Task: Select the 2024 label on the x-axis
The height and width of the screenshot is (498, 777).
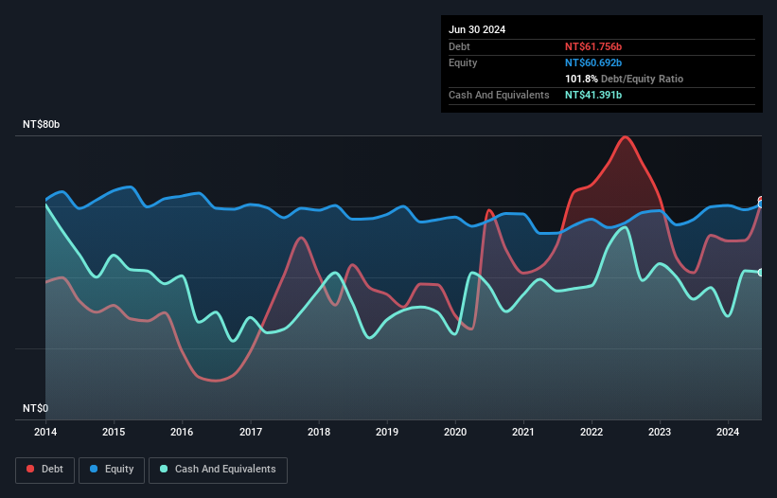Action: [x=728, y=432]
